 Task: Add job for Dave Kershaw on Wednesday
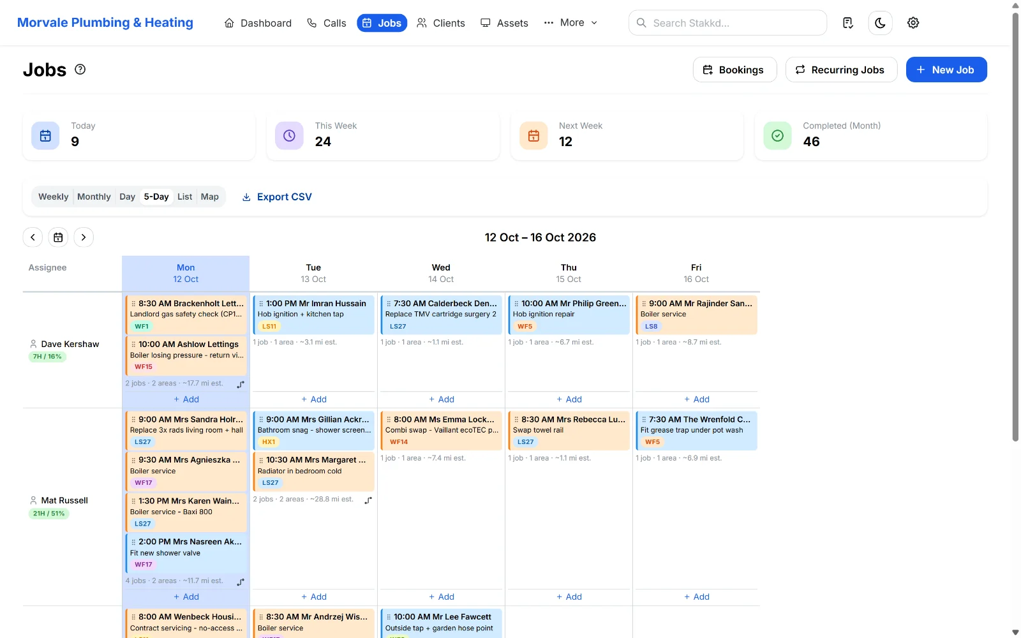(441, 399)
